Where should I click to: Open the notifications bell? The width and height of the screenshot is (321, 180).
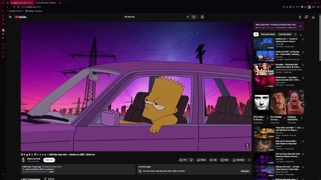pos(306,17)
